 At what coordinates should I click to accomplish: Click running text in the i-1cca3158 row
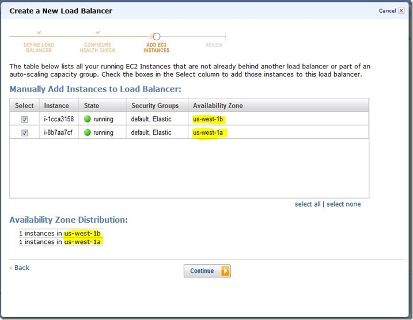103,120
